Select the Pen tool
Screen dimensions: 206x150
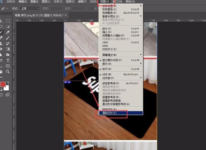pyautogui.click(x=1, y=60)
